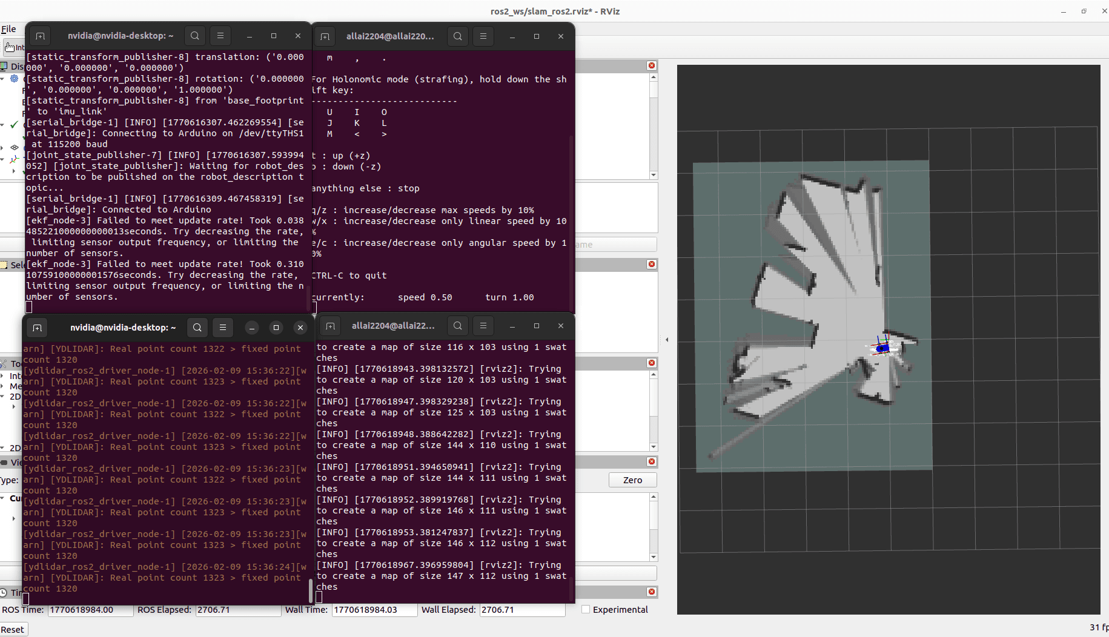Image resolution: width=1109 pixels, height=637 pixels.
Task: Click the blue robot model on map
Action: (883, 348)
